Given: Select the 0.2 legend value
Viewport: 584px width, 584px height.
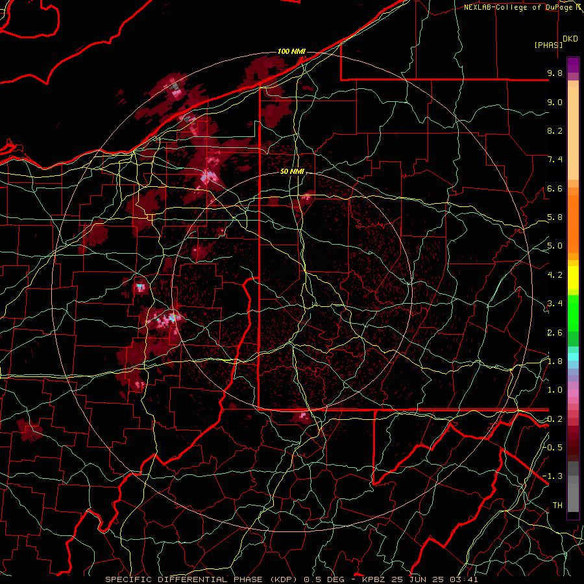Looking at the screenshot, I should click(555, 419).
